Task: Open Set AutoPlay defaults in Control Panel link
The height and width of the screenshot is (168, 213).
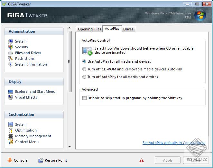Action: click(174, 143)
